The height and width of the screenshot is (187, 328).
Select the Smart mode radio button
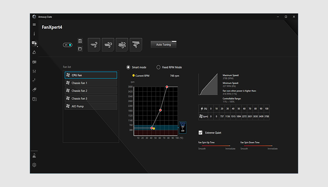(x=128, y=67)
